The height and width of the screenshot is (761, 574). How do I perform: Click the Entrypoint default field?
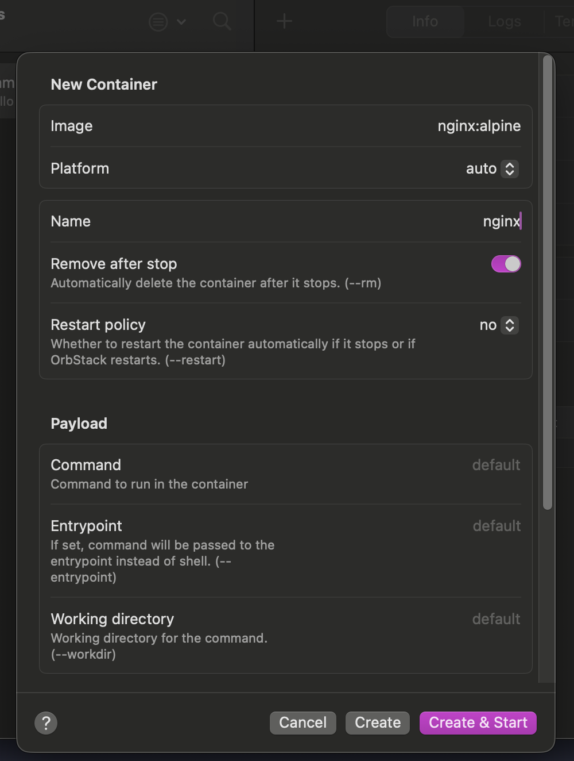[x=496, y=526]
